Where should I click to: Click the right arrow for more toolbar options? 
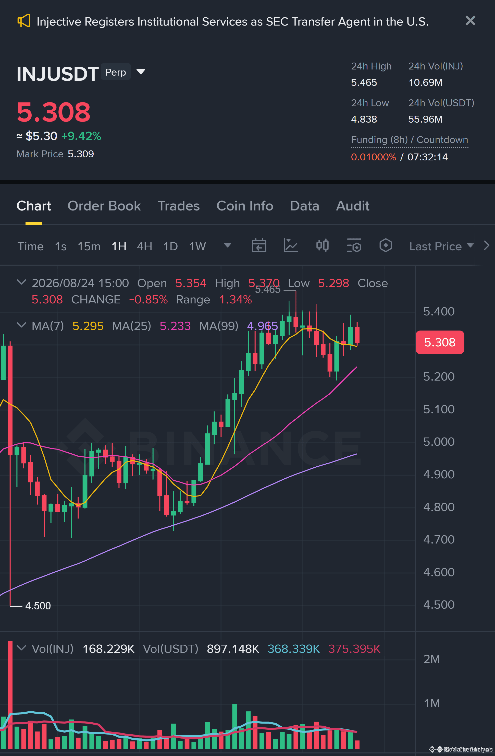pyautogui.click(x=486, y=245)
